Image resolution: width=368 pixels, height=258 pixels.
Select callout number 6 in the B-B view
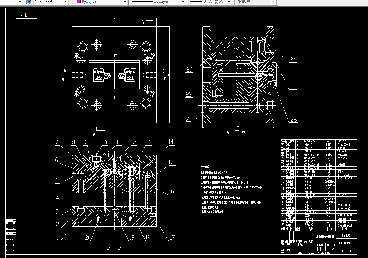pyautogui.click(x=56, y=160)
